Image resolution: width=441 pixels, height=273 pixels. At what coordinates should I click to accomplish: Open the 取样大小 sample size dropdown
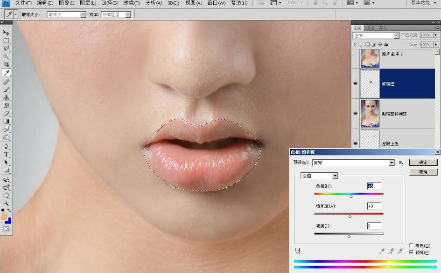click(x=66, y=14)
